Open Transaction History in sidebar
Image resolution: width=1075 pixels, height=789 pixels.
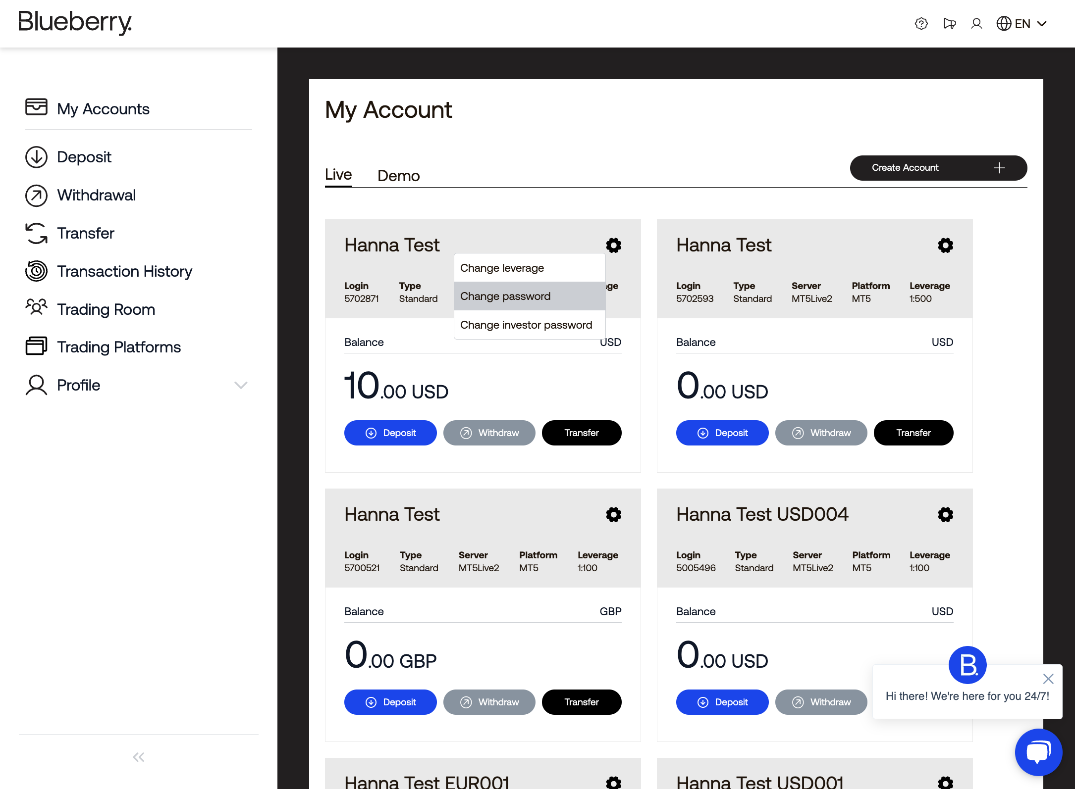(x=108, y=271)
